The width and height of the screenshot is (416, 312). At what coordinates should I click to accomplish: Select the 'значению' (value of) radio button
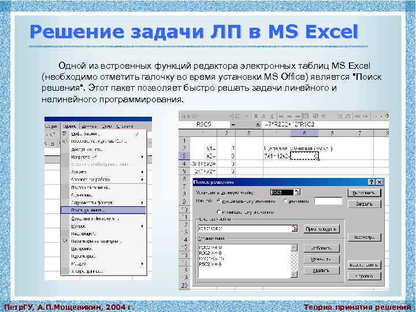click(x=285, y=201)
